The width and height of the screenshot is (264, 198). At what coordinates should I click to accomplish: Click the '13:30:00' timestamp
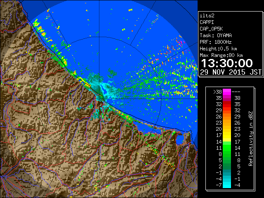pos(227,63)
